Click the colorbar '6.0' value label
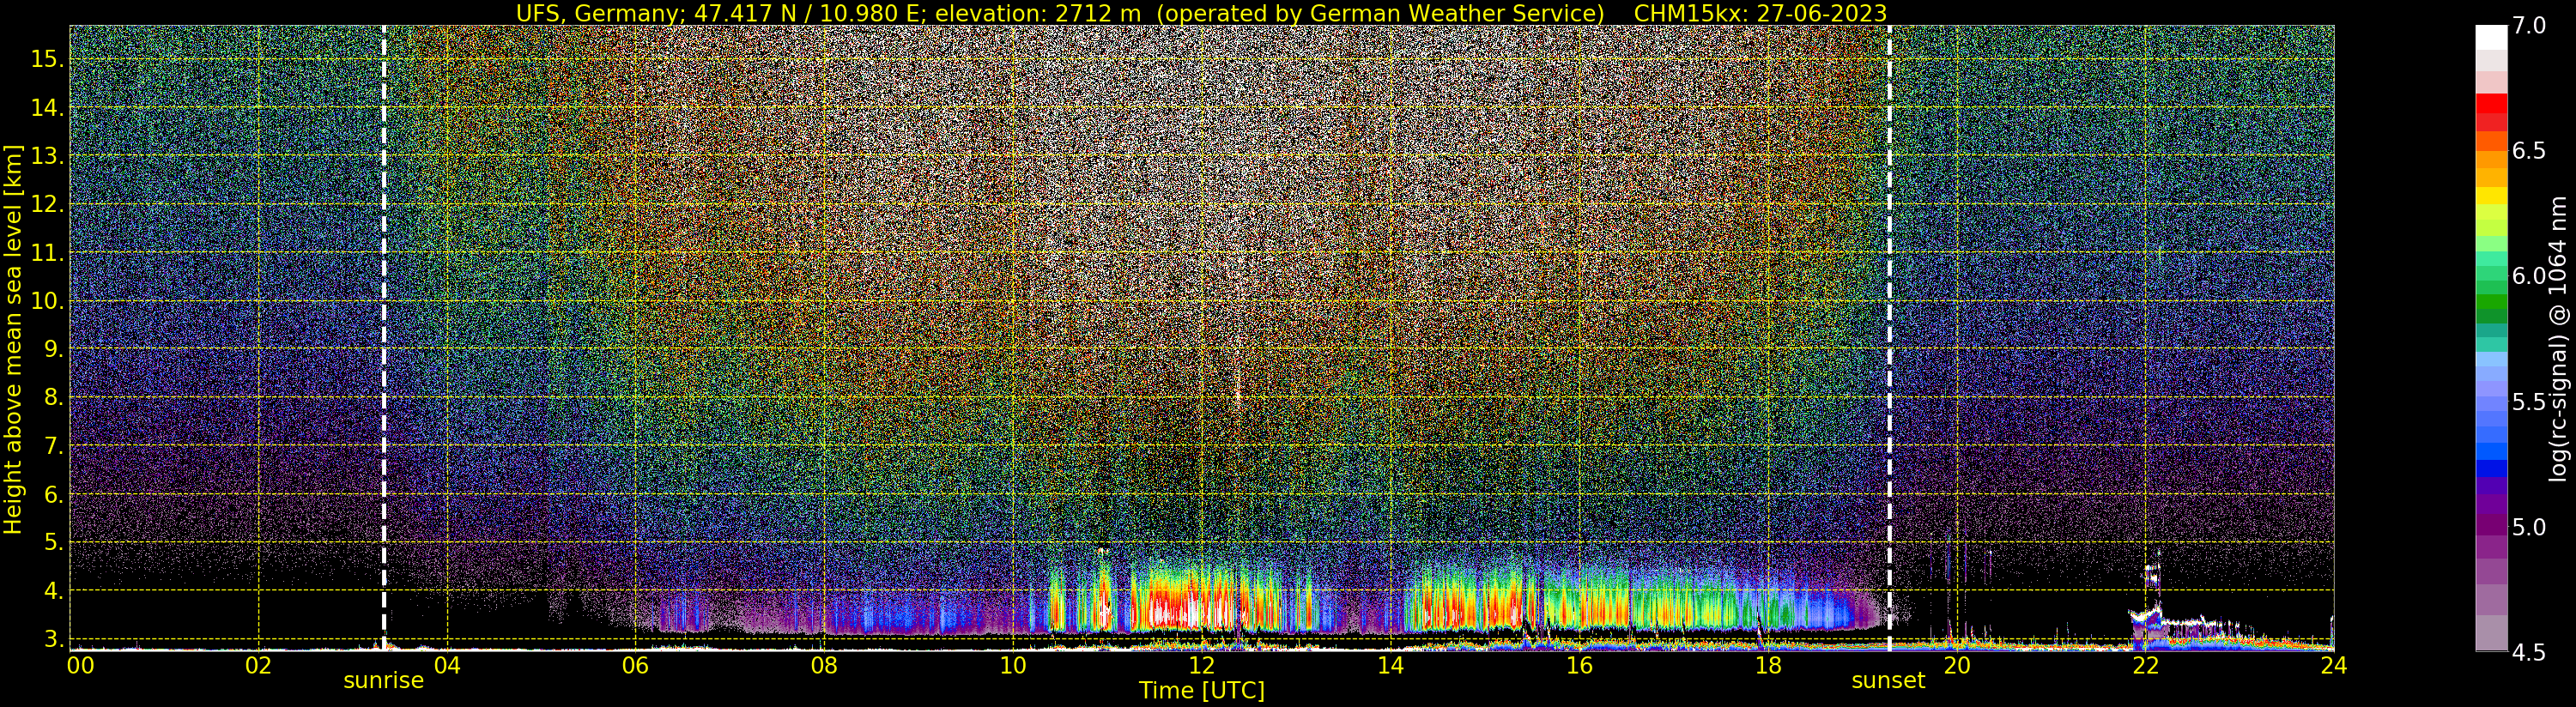This screenshot has width=2576, height=707. tap(2529, 276)
